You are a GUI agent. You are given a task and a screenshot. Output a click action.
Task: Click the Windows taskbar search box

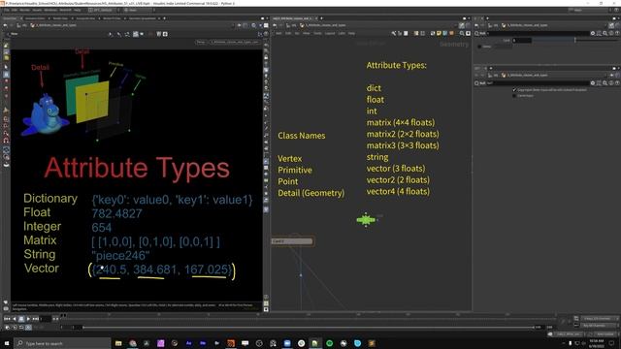62,343
